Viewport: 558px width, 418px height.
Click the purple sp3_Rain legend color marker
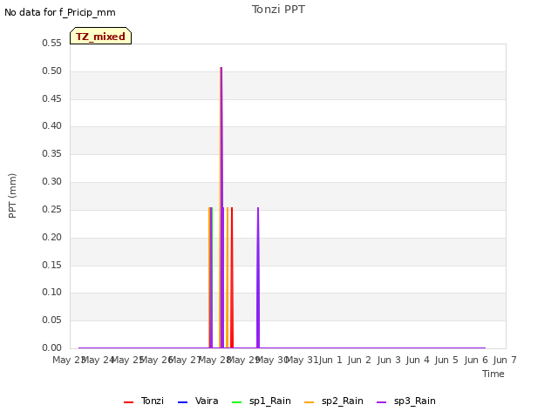(382, 402)
